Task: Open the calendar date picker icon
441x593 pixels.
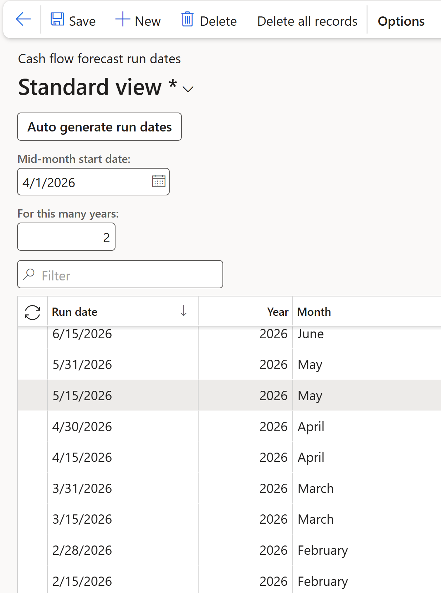Action: click(159, 181)
